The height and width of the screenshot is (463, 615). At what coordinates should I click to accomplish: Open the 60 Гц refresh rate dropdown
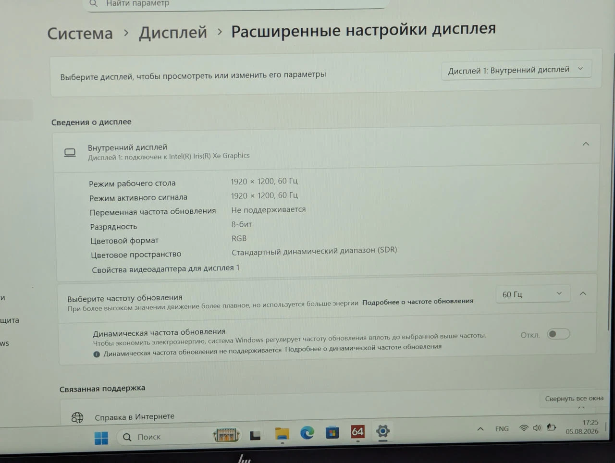[x=532, y=294]
